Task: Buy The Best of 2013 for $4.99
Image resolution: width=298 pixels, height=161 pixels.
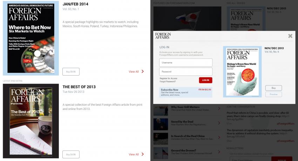Action: pos(71,154)
